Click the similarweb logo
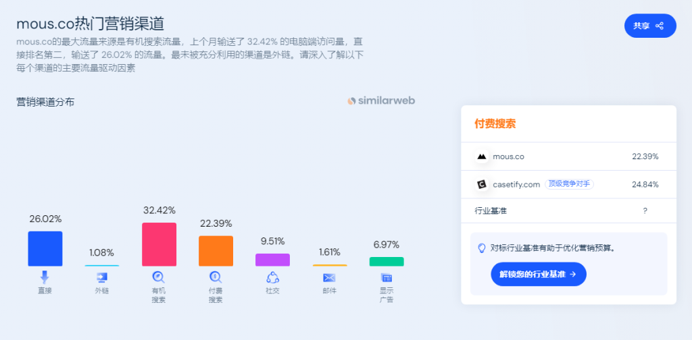The width and height of the screenshot is (692, 340). pos(381,101)
